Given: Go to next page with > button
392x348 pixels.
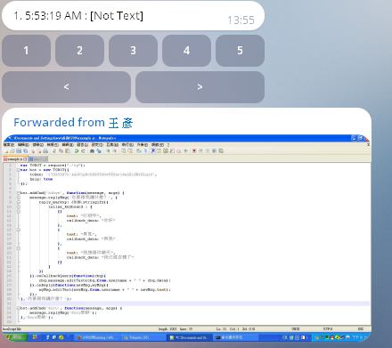Looking at the screenshot, I should pyautogui.click(x=200, y=87).
